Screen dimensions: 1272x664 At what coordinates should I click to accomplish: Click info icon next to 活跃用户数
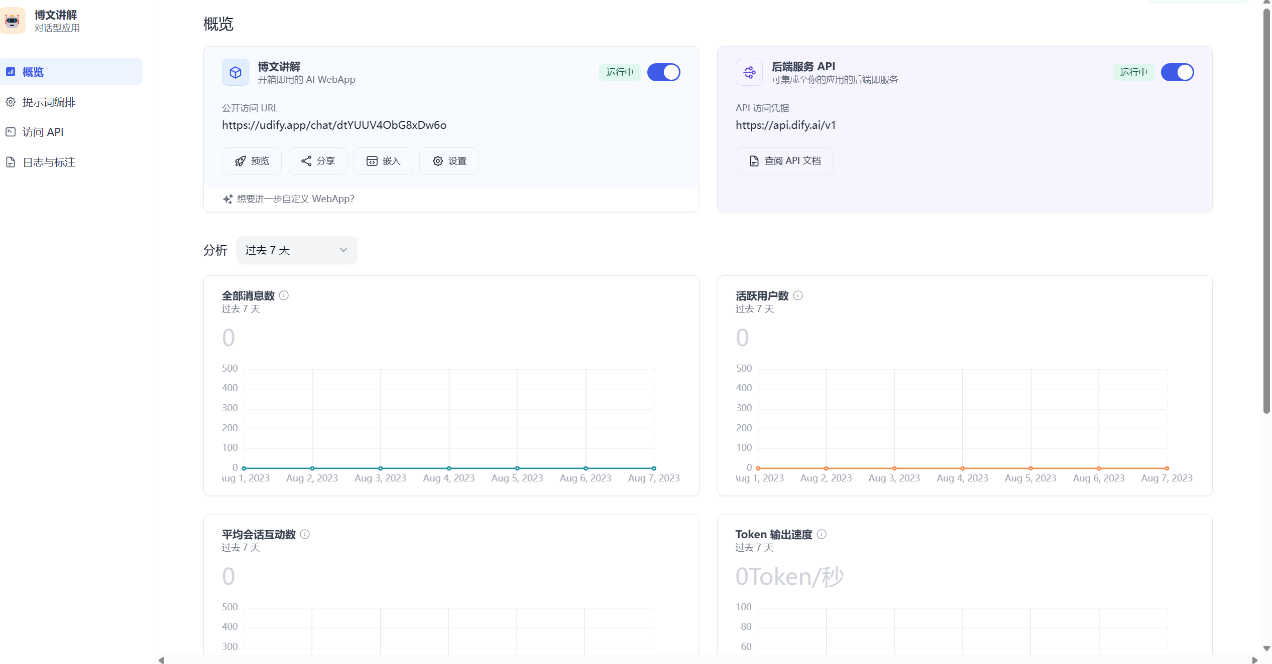[x=798, y=295]
